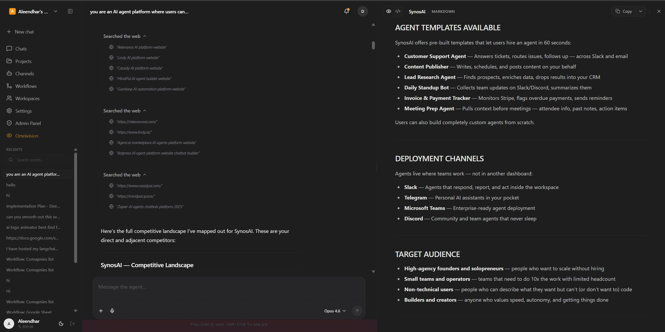
Task: Switch to preview eye view of document
Action: pos(389,11)
